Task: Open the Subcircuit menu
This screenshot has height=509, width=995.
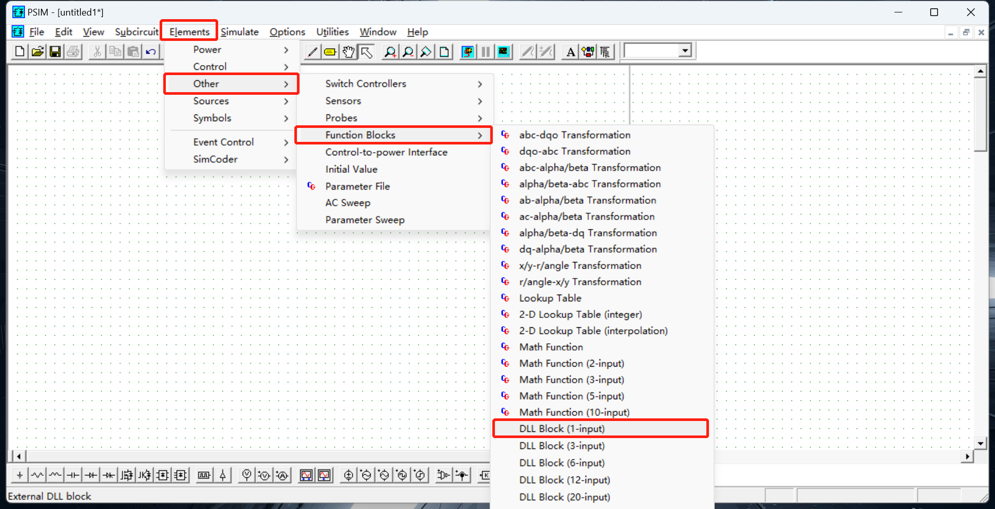Action: pos(137,32)
